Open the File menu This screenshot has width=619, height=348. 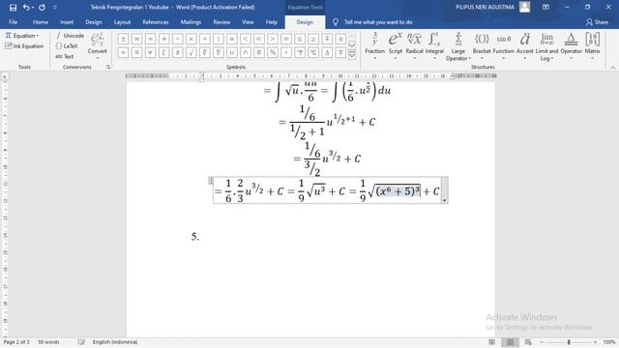point(13,22)
